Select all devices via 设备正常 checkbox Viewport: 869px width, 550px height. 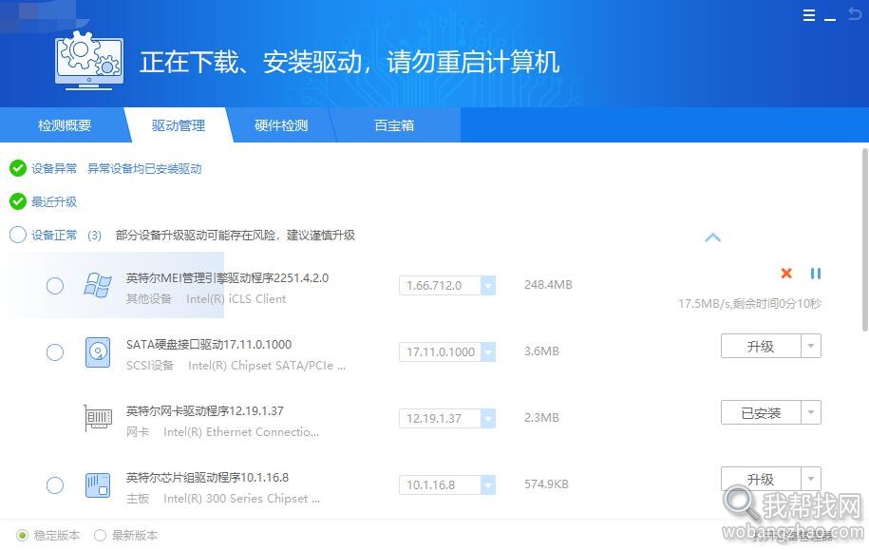coord(18,235)
